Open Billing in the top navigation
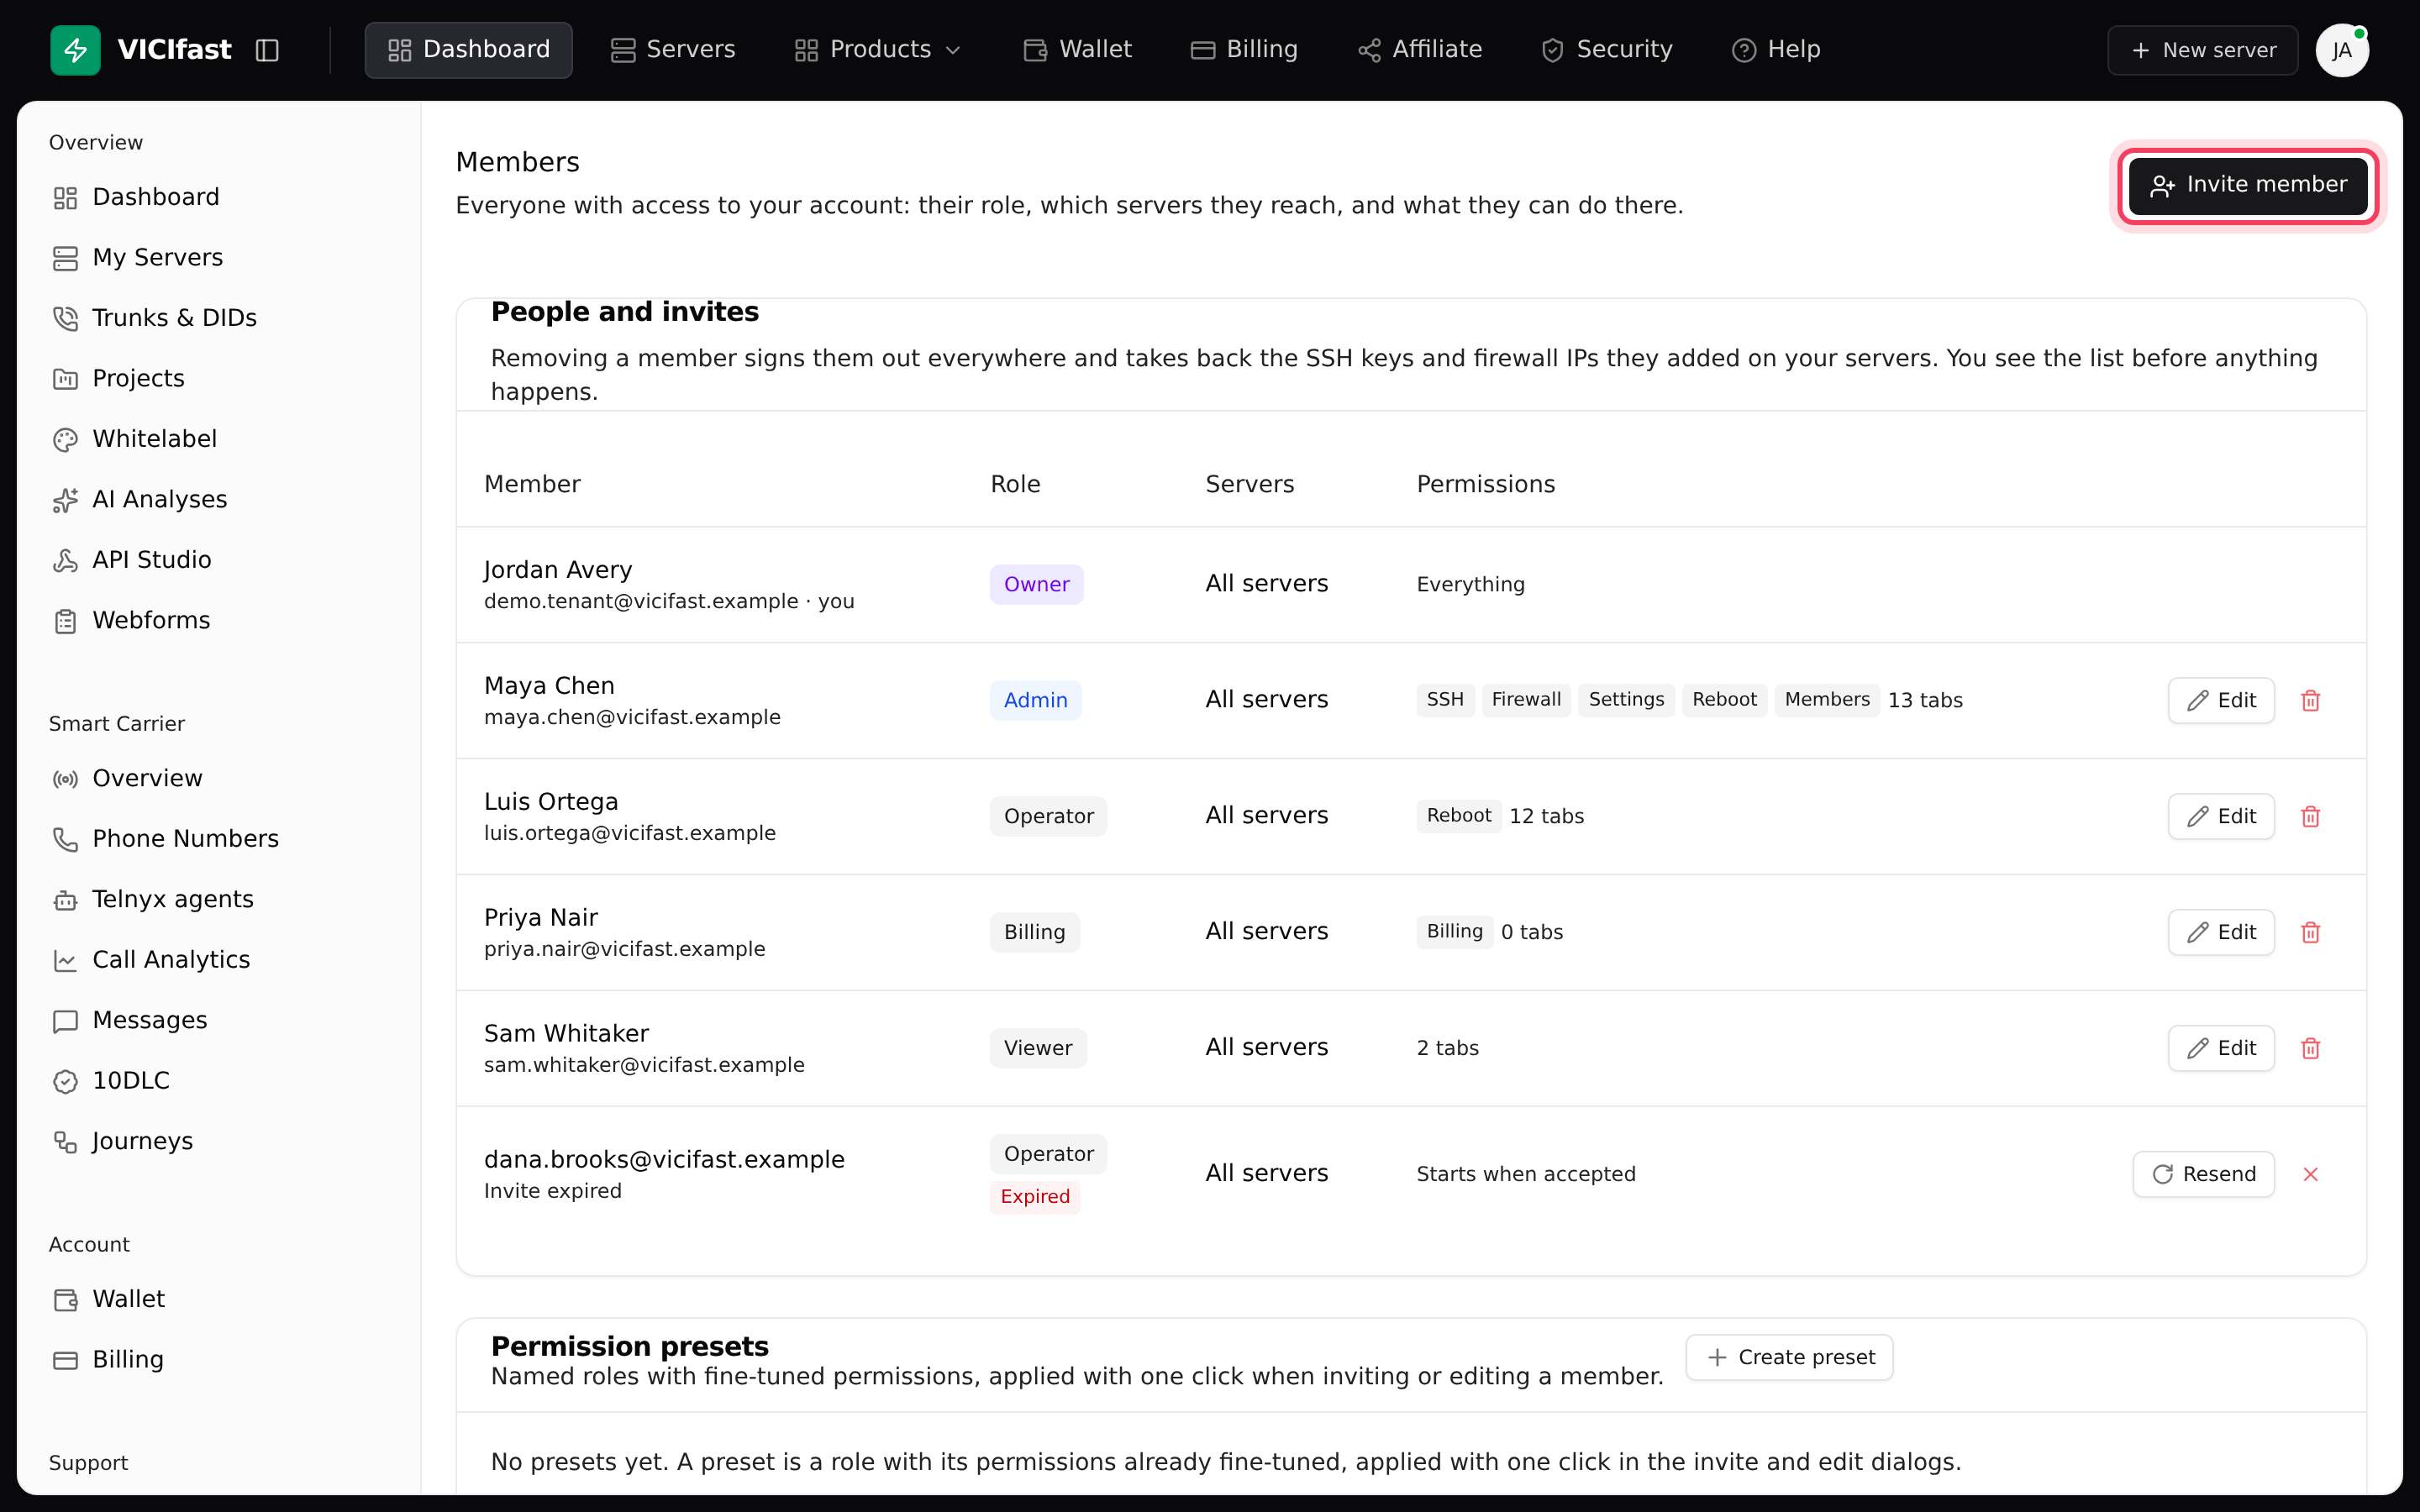The height and width of the screenshot is (1512, 2420). 1244,50
